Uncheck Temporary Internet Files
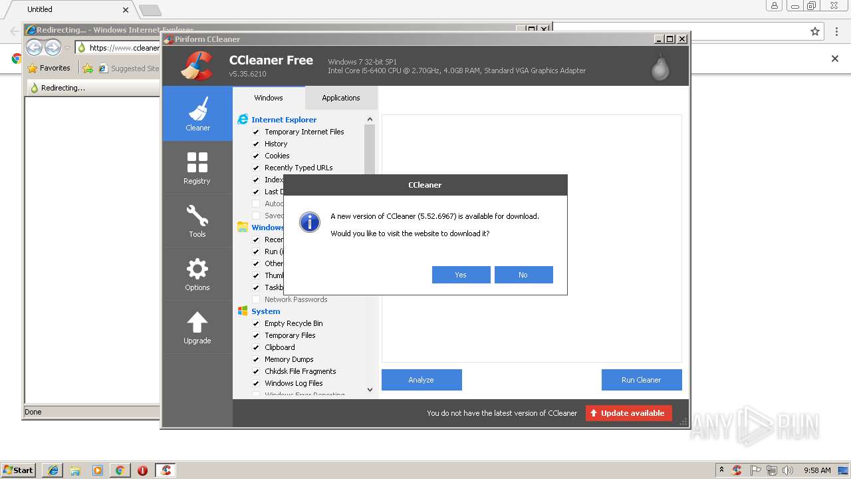The image size is (851, 479). (256, 132)
